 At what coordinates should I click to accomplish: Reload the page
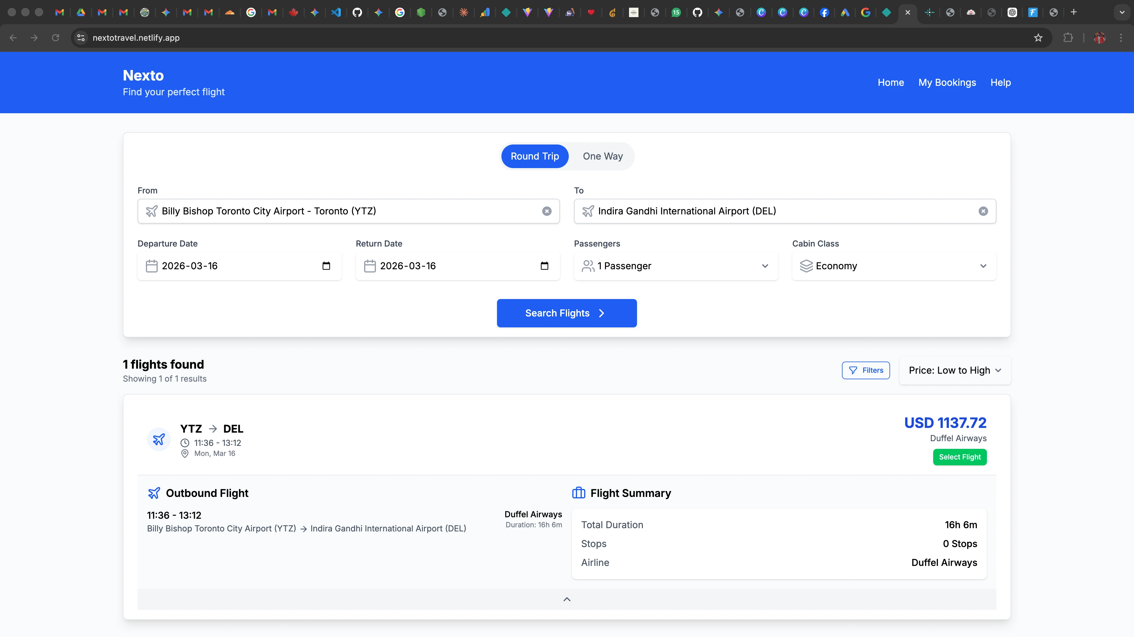(x=56, y=38)
